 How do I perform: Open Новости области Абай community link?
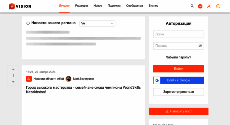[49, 79]
